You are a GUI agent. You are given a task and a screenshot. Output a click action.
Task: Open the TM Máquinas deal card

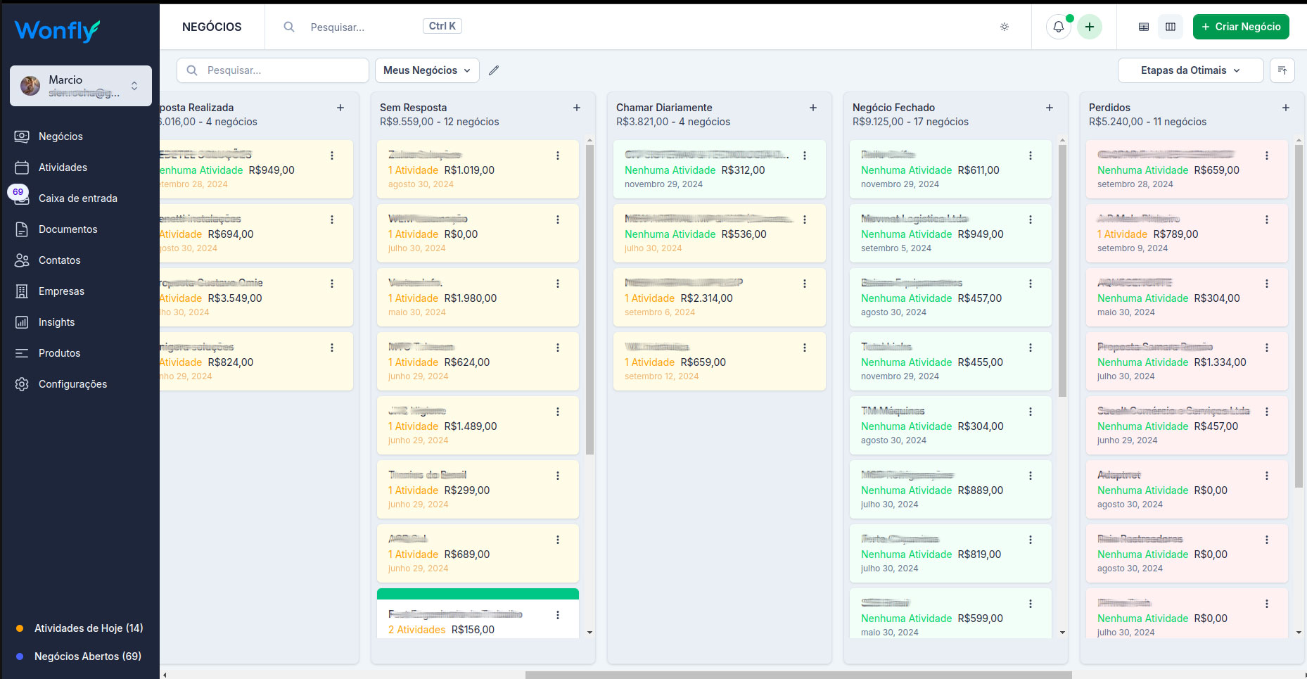[950, 425]
